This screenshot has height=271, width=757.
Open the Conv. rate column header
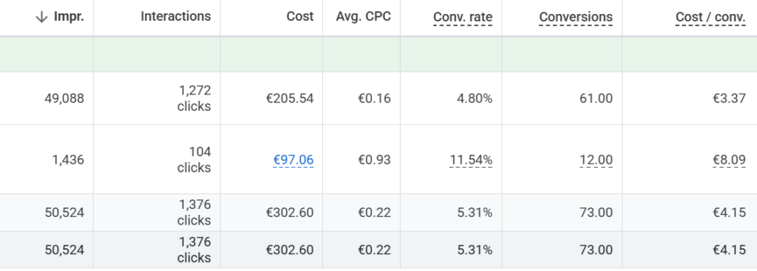pos(463,17)
